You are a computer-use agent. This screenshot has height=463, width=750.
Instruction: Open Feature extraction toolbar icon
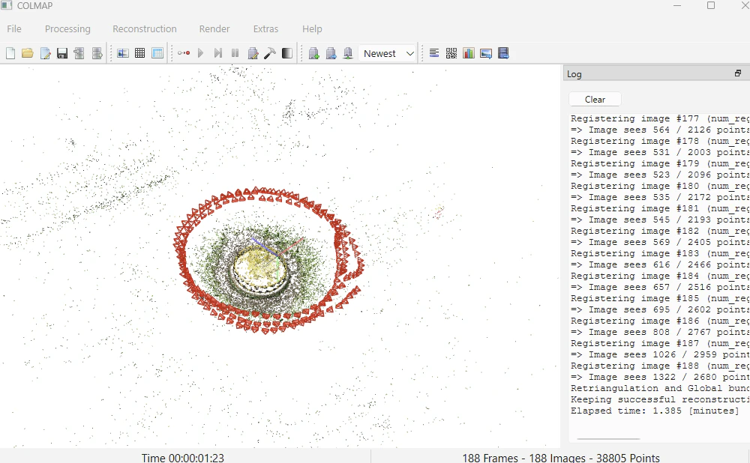(x=123, y=53)
